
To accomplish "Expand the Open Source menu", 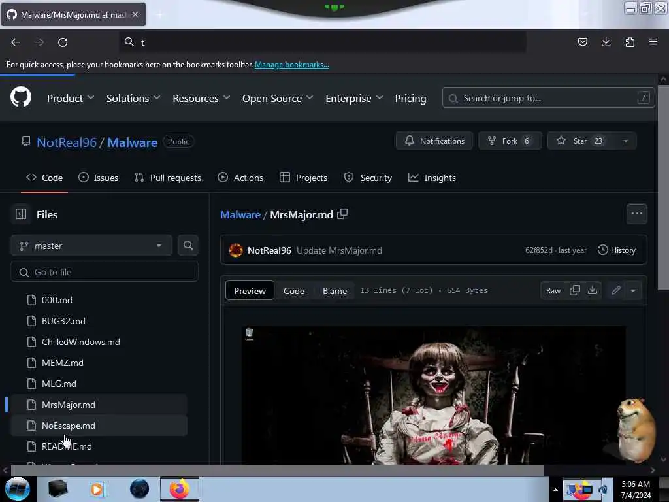I will coord(277,98).
